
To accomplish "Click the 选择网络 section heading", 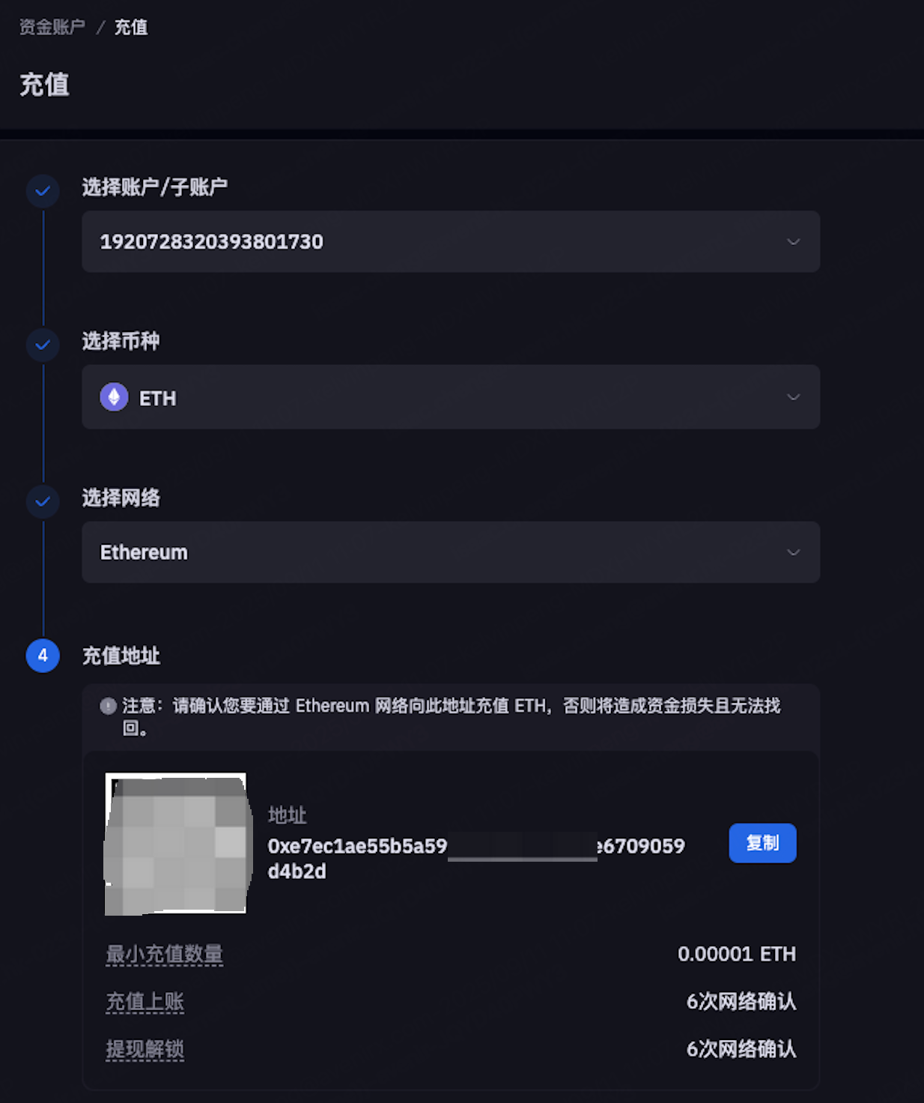I will click(x=121, y=498).
